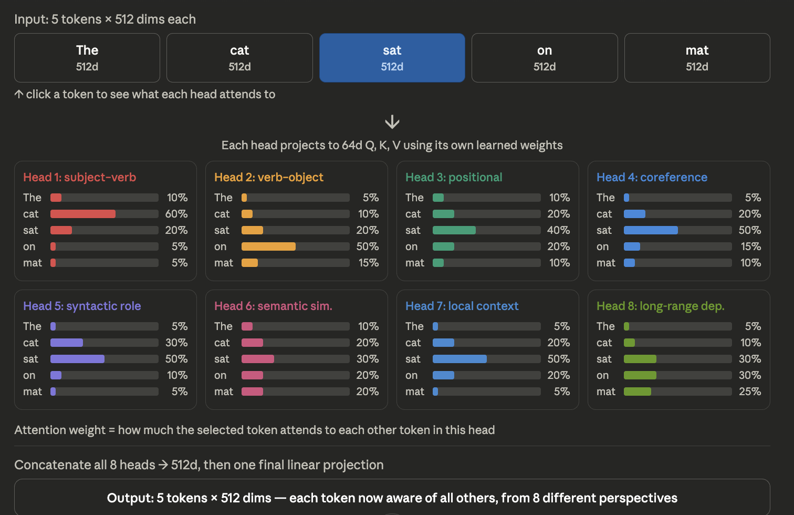Viewport: 794px width, 515px height.
Task: Click Head 6: semantic sim. heading
Action: (x=273, y=306)
